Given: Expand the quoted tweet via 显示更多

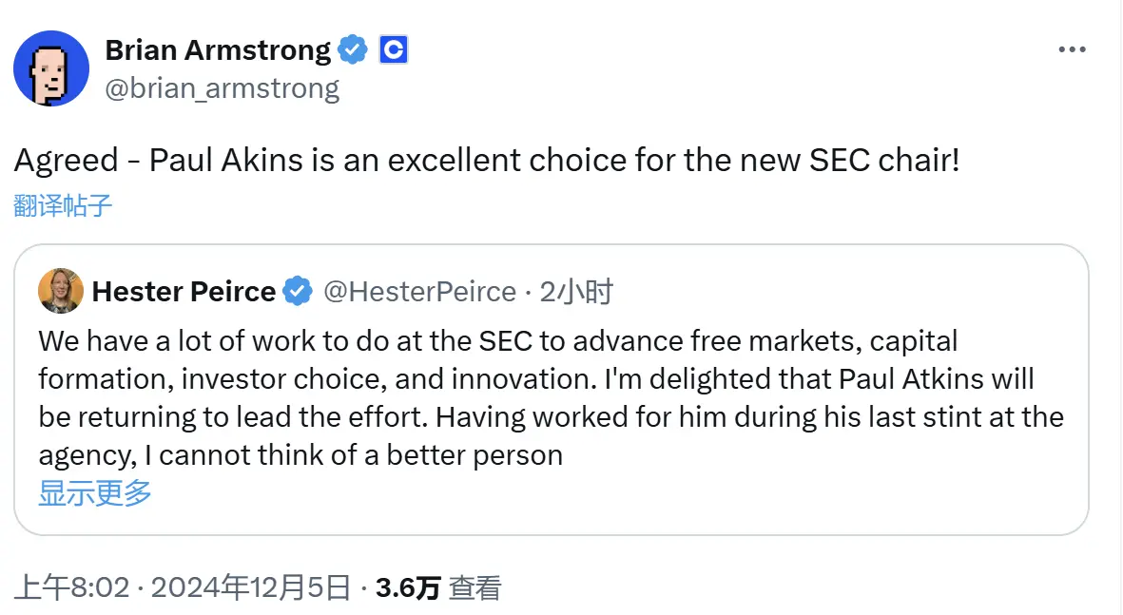Looking at the screenshot, I should click(x=92, y=493).
